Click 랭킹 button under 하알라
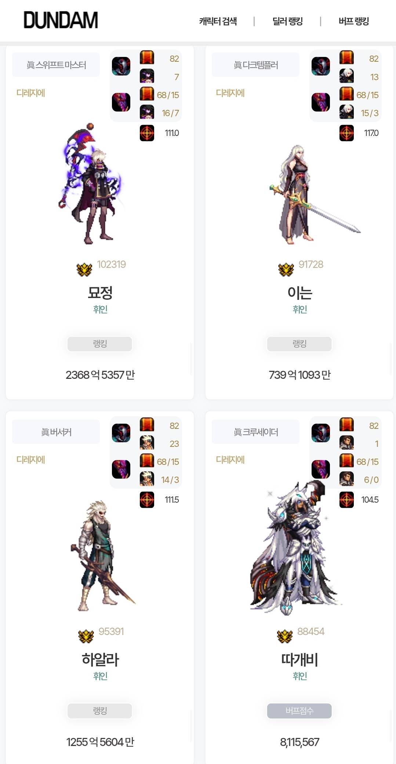Image resolution: width=396 pixels, height=764 pixels. click(100, 711)
